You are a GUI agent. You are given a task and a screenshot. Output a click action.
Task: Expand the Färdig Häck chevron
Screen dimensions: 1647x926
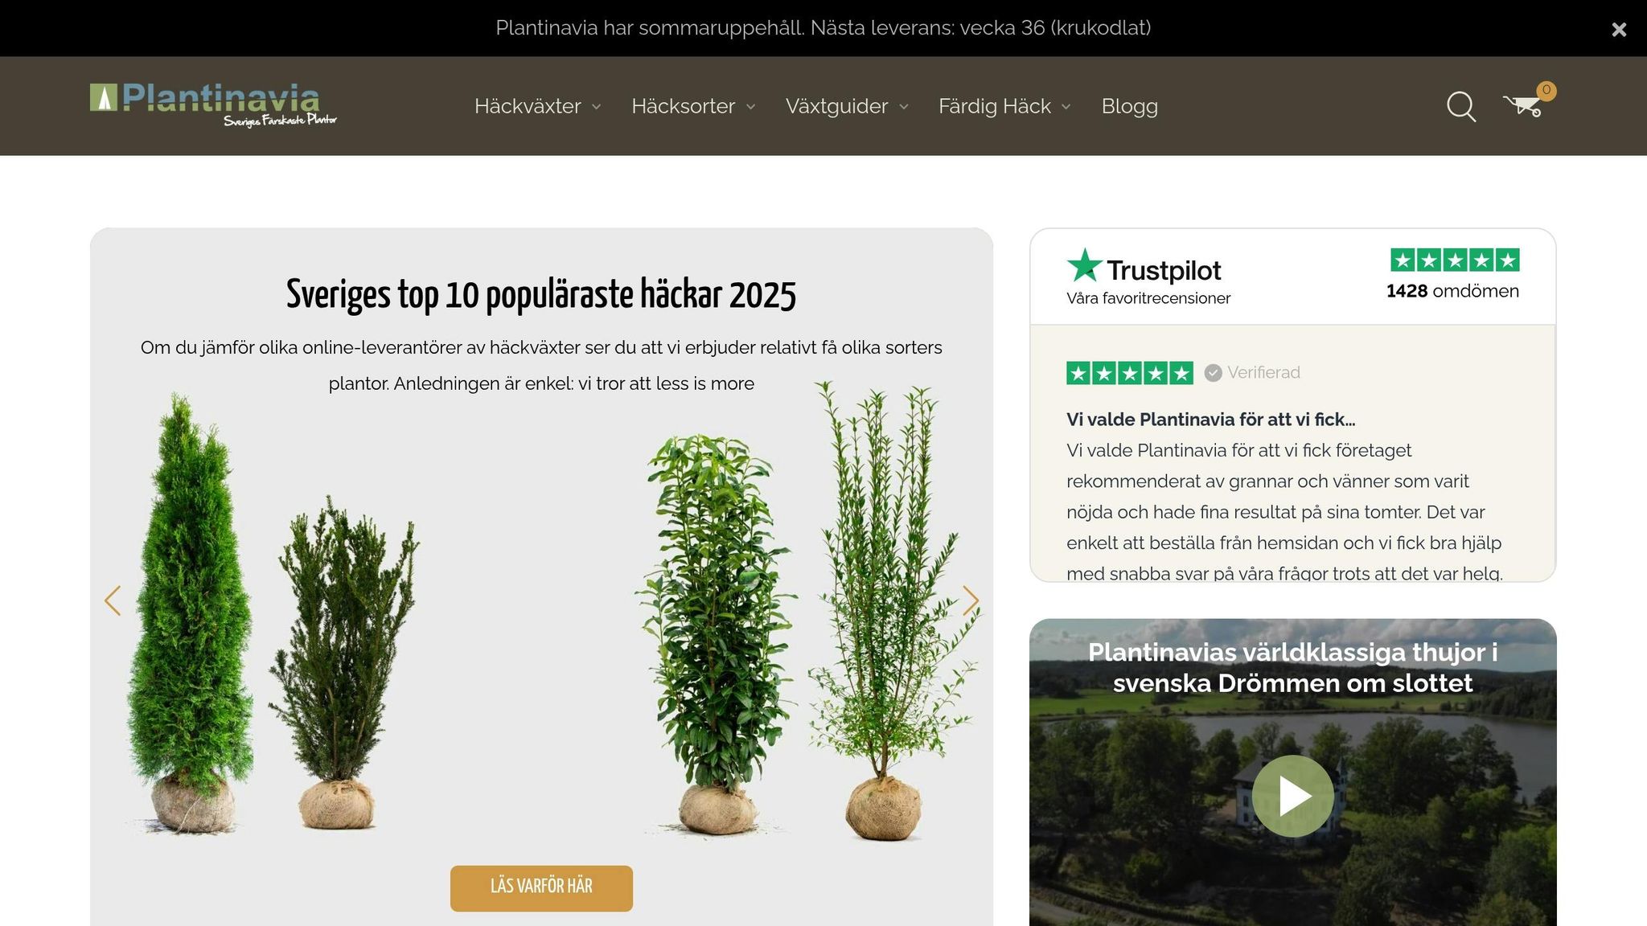[1066, 107]
